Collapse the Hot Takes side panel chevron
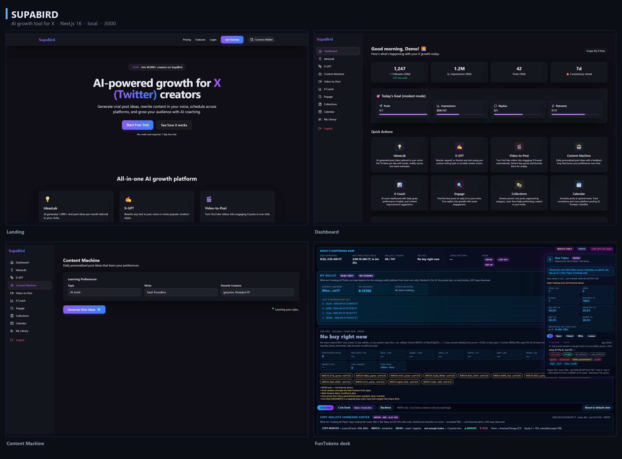622x459 pixels. pyautogui.click(x=550, y=259)
